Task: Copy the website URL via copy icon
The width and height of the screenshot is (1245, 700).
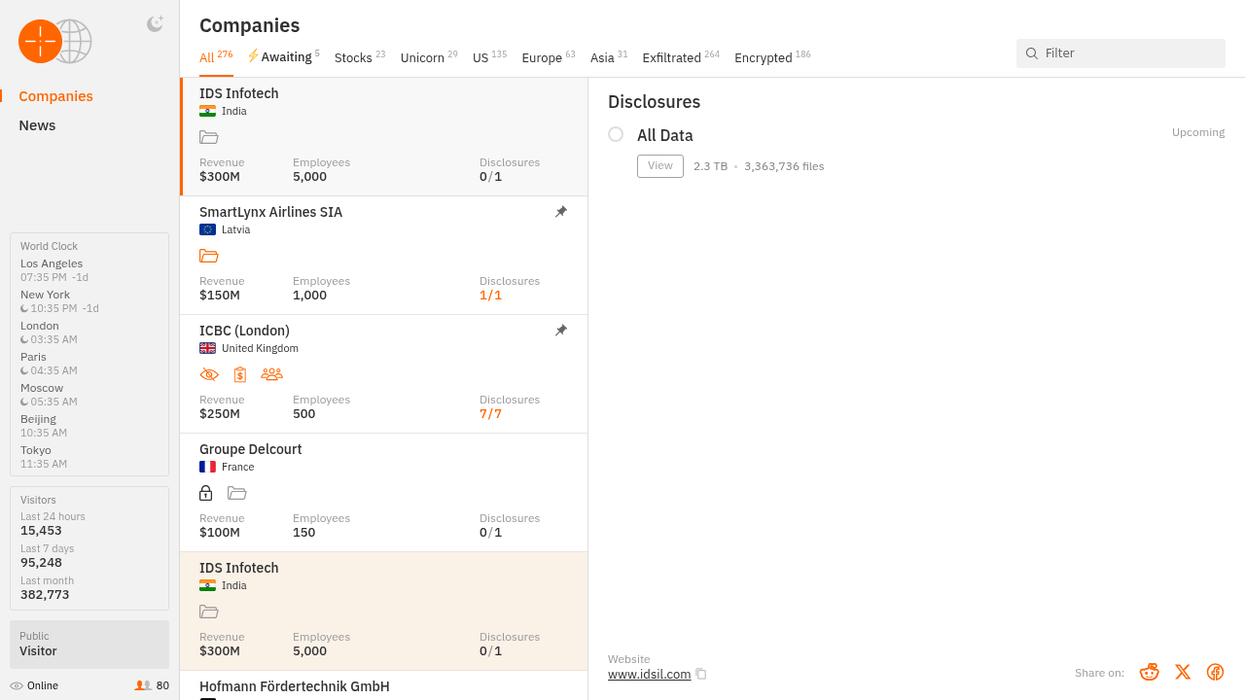Action: (701, 674)
